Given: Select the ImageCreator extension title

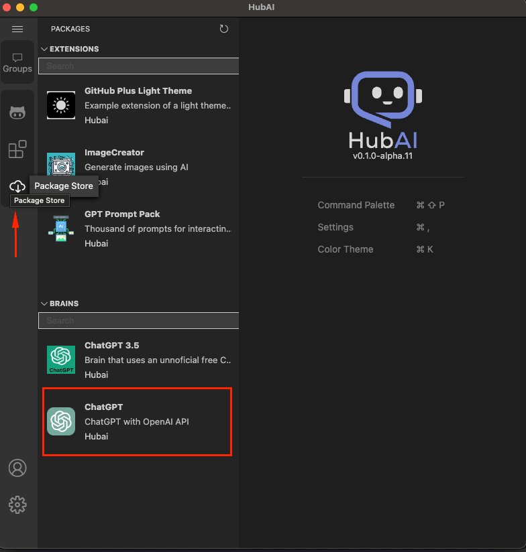Looking at the screenshot, I should click(114, 153).
